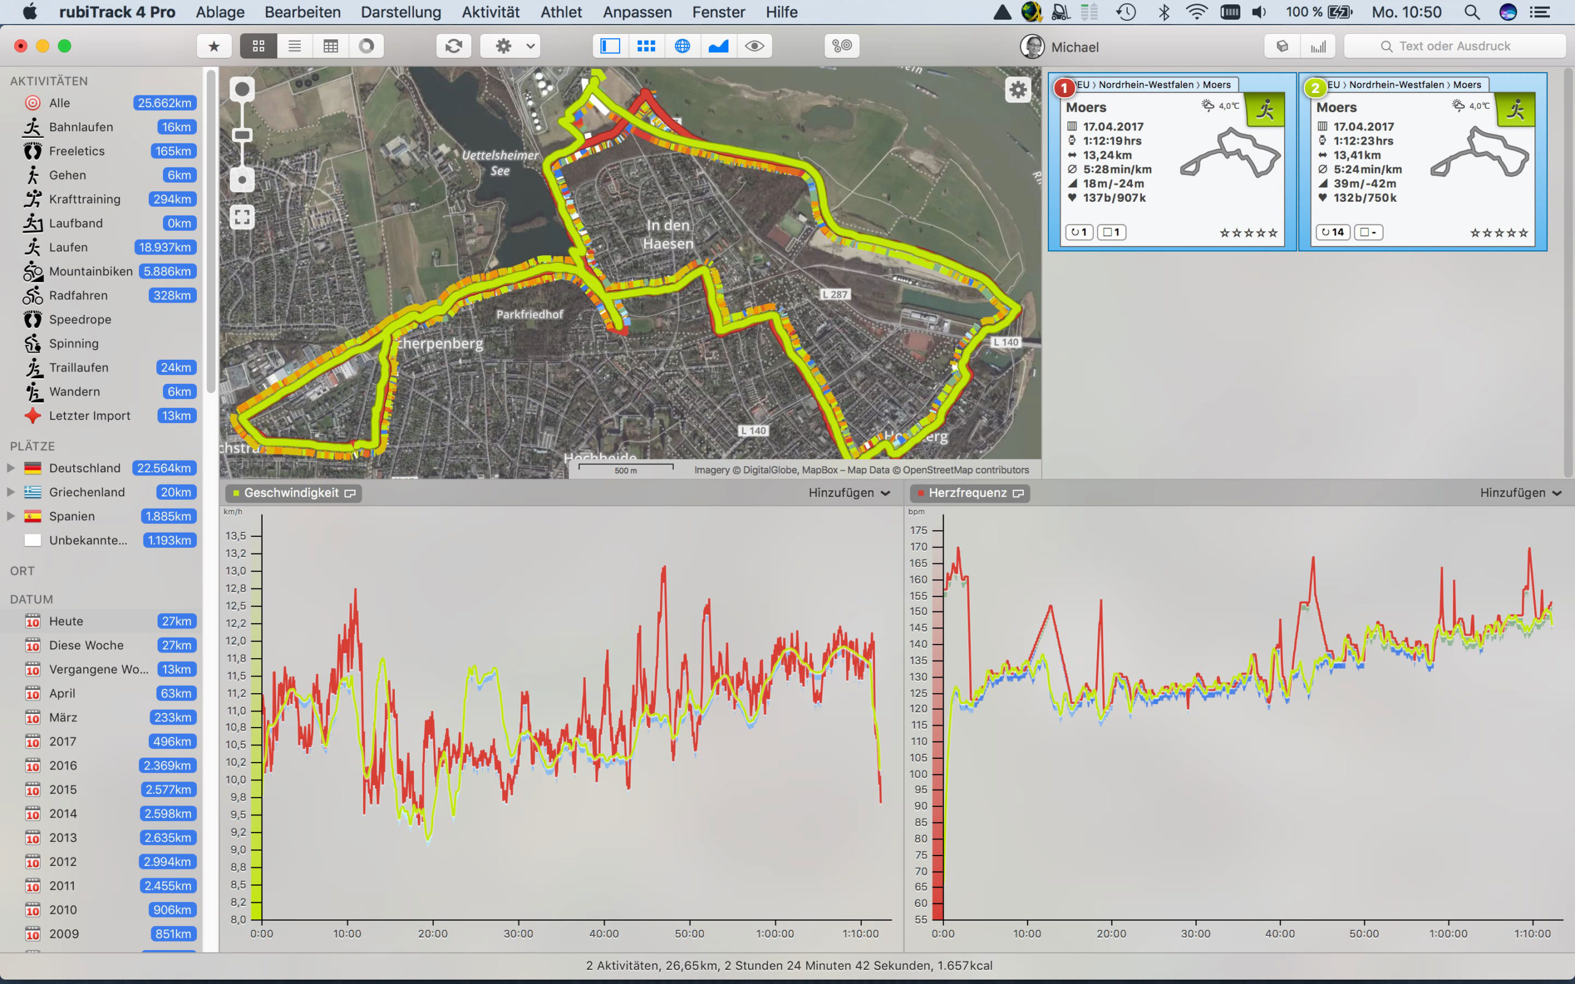Open the Michael athlete profile

click(1059, 47)
